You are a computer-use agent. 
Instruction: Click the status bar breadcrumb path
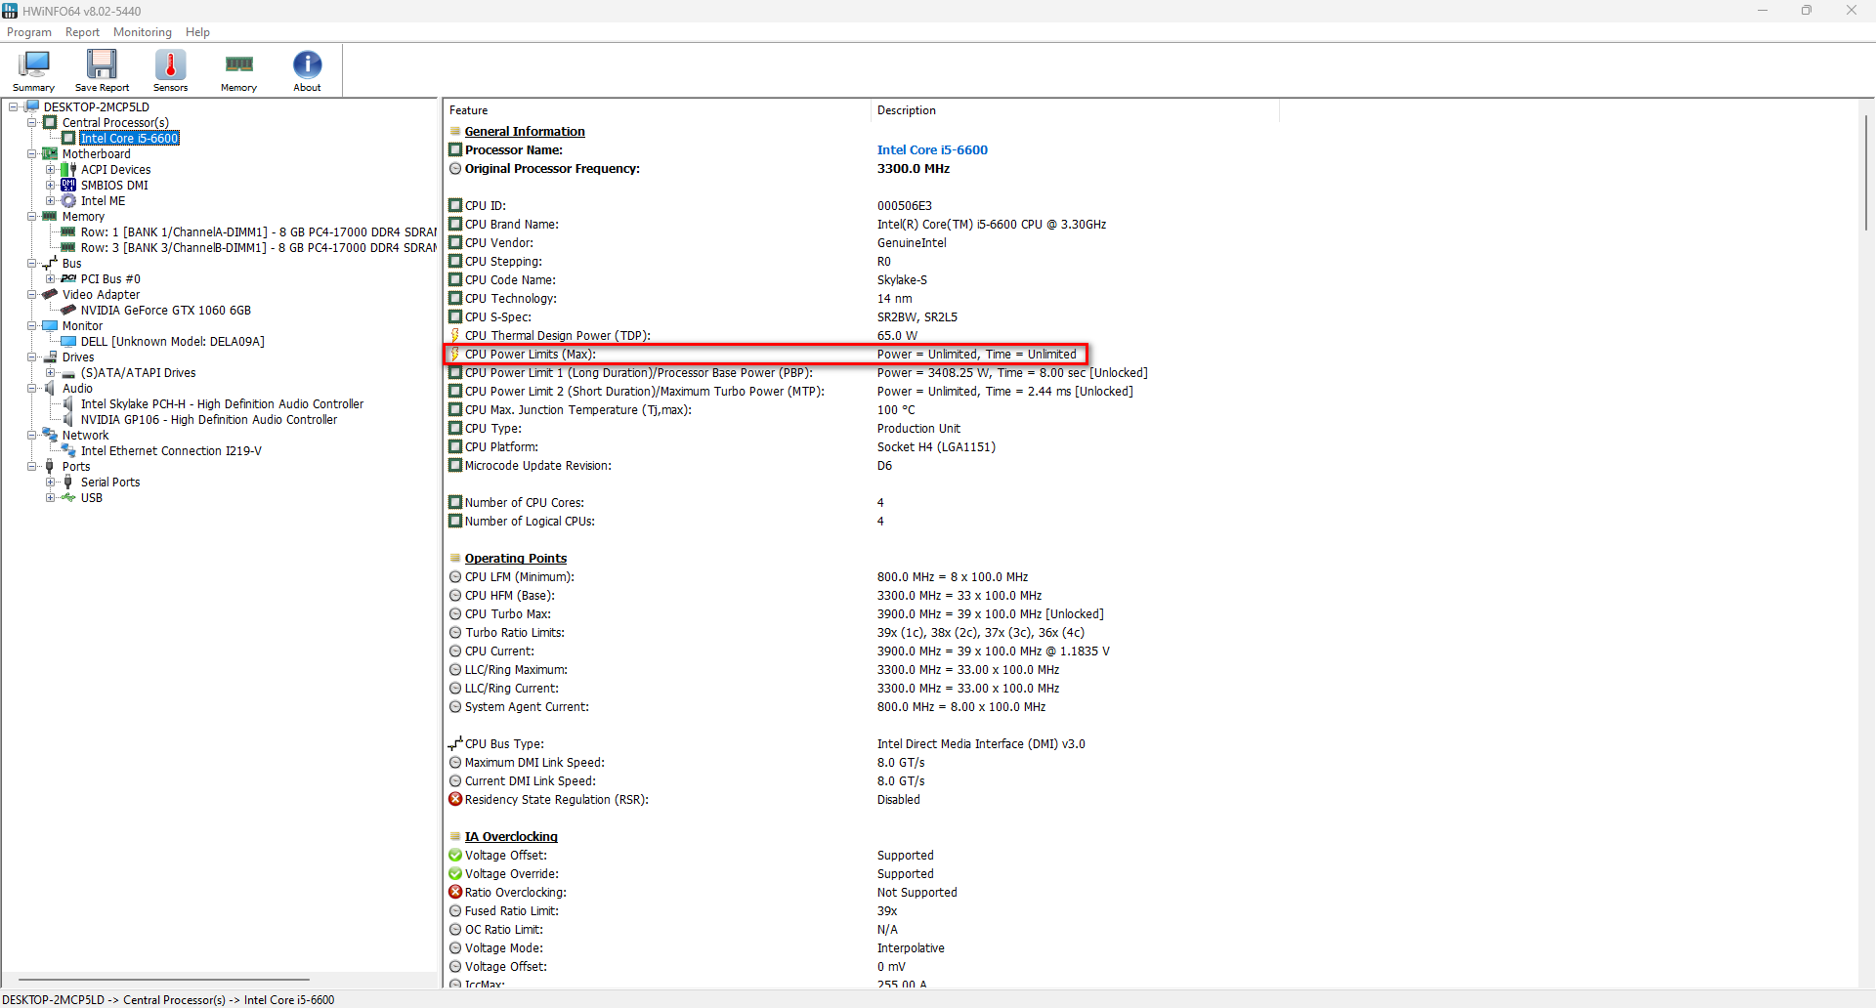pos(170,999)
